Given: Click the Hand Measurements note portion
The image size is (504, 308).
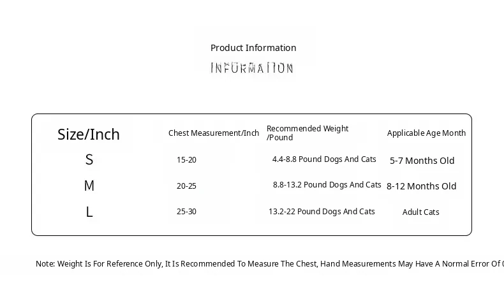Looking at the screenshot, I should point(358,263).
